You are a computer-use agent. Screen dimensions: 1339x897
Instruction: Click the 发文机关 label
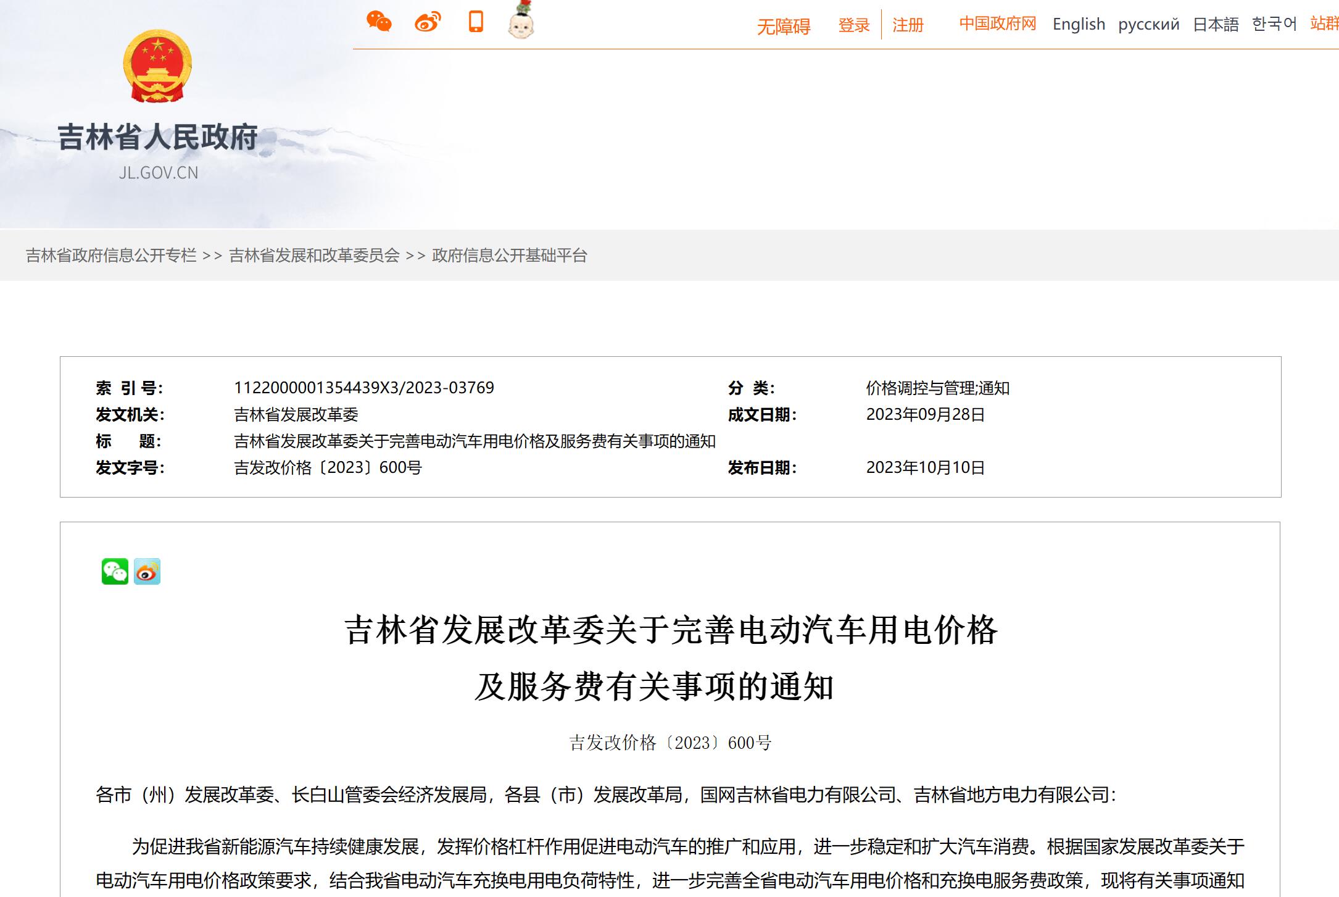(130, 414)
